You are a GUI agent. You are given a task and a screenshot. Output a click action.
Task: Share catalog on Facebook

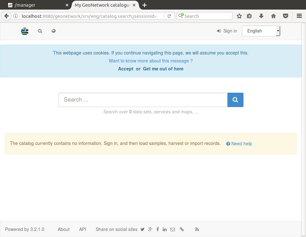(x=158, y=229)
